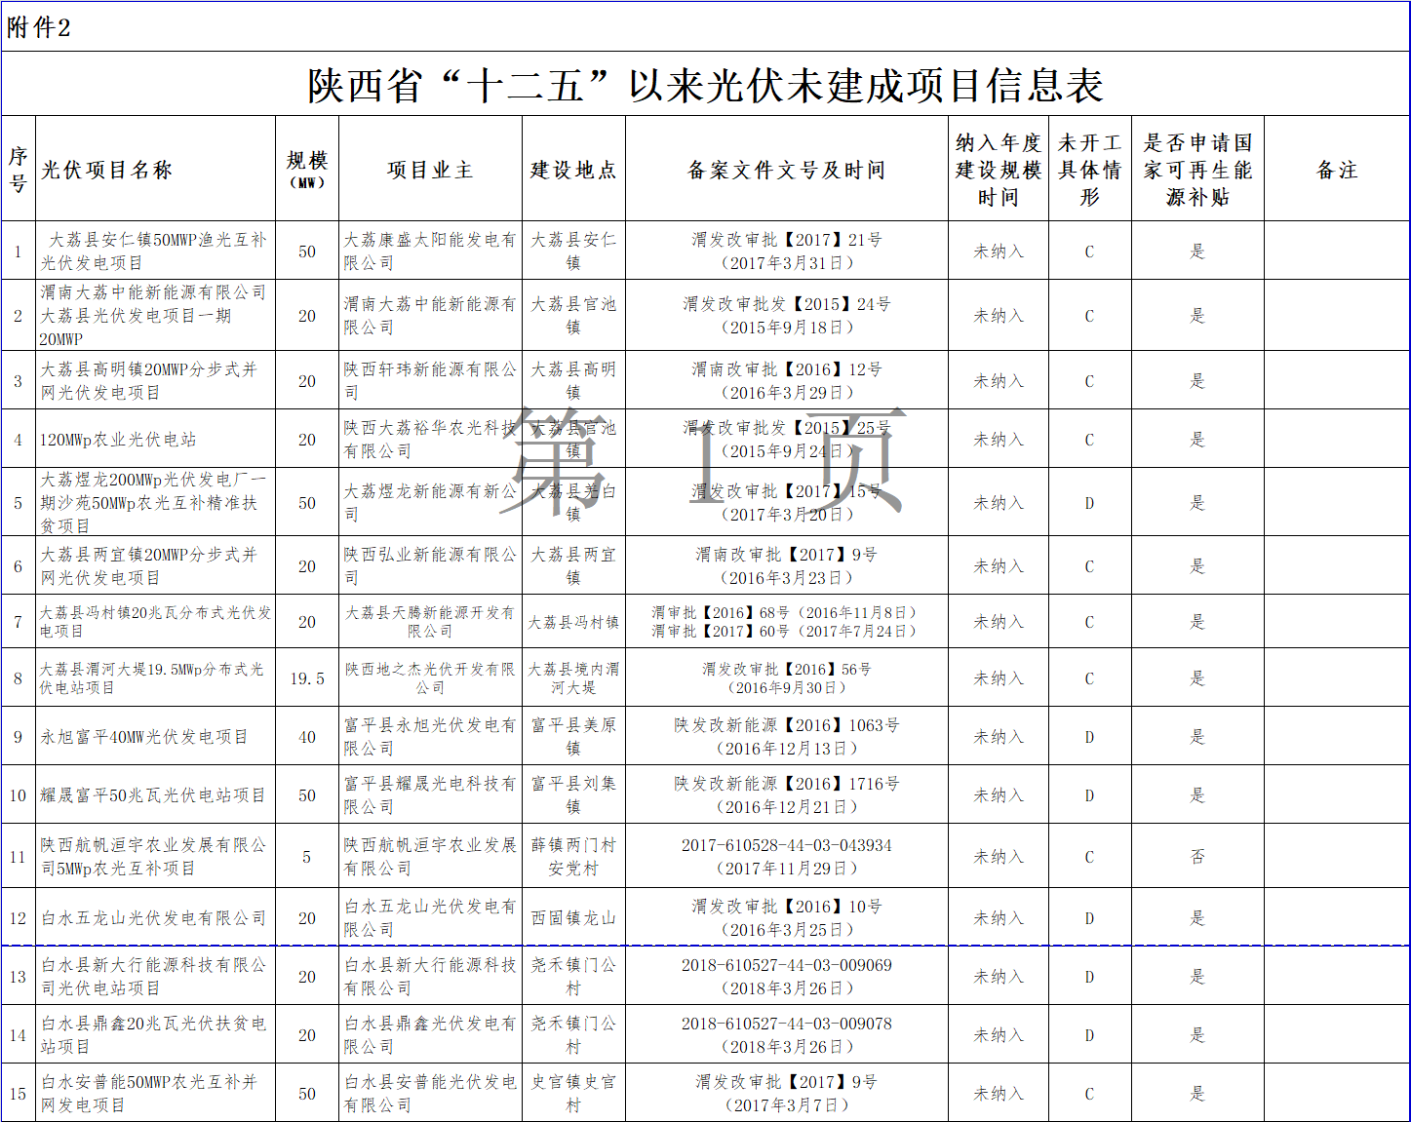The height and width of the screenshot is (1122, 1411).
Task: Click the 否 subsidy cell
Action: click(1197, 856)
